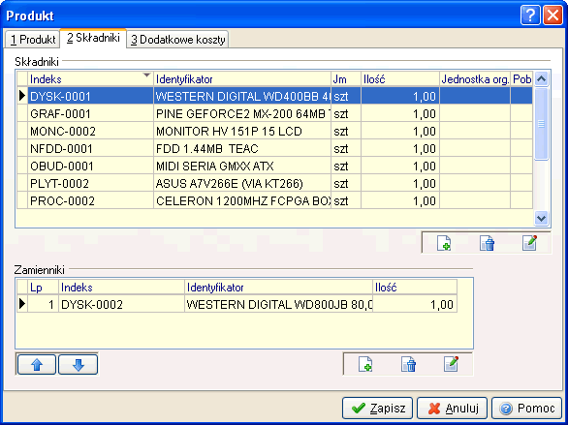Select the MONC-0002 row
The width and height of the screenshot is (568, 425).
coord(275,131)
